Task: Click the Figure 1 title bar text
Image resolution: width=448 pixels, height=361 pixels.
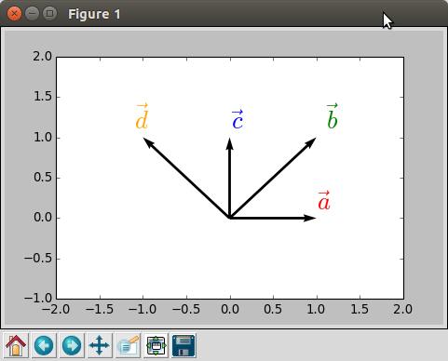Action: click(94, 14)
